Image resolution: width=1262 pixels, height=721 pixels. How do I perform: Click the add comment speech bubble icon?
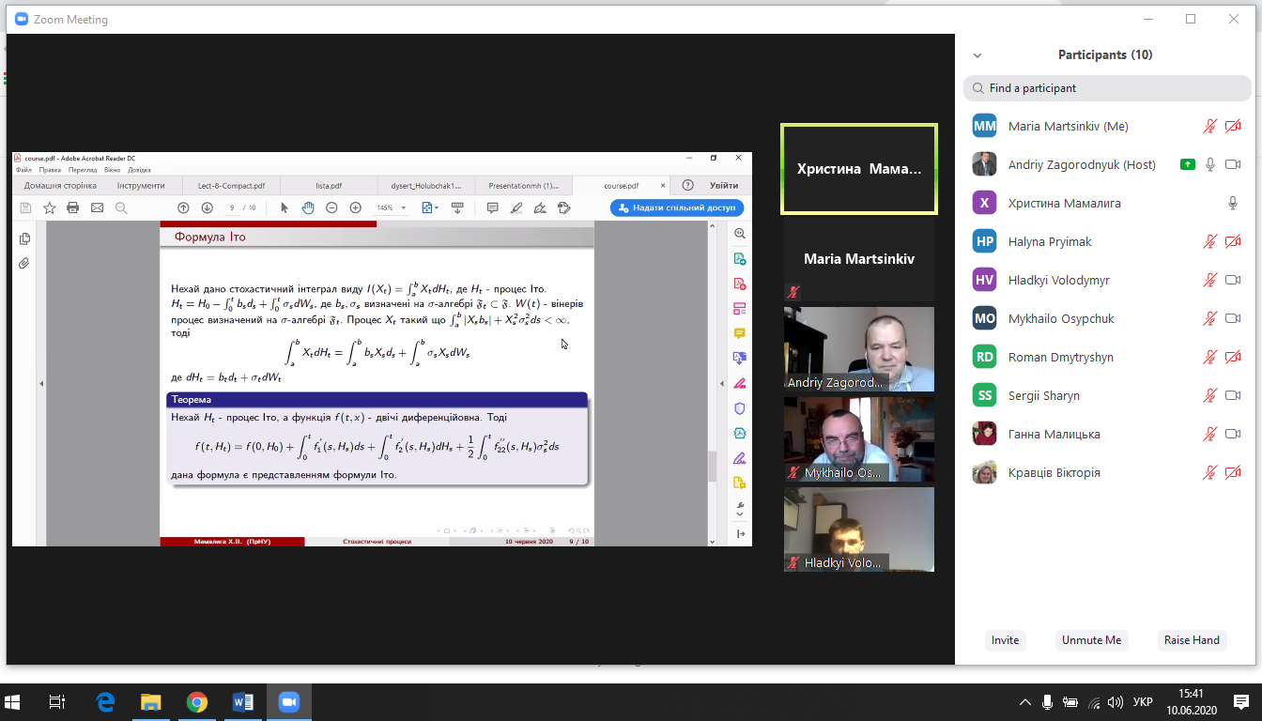[492, 207]
